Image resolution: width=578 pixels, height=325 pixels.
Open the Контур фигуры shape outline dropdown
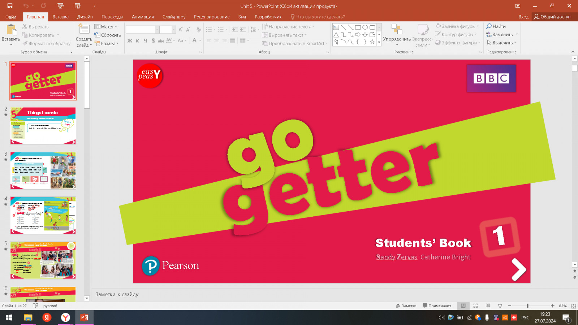pos(456,34)
